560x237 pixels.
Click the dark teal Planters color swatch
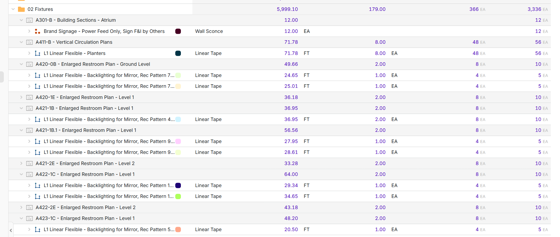(178, 53)
